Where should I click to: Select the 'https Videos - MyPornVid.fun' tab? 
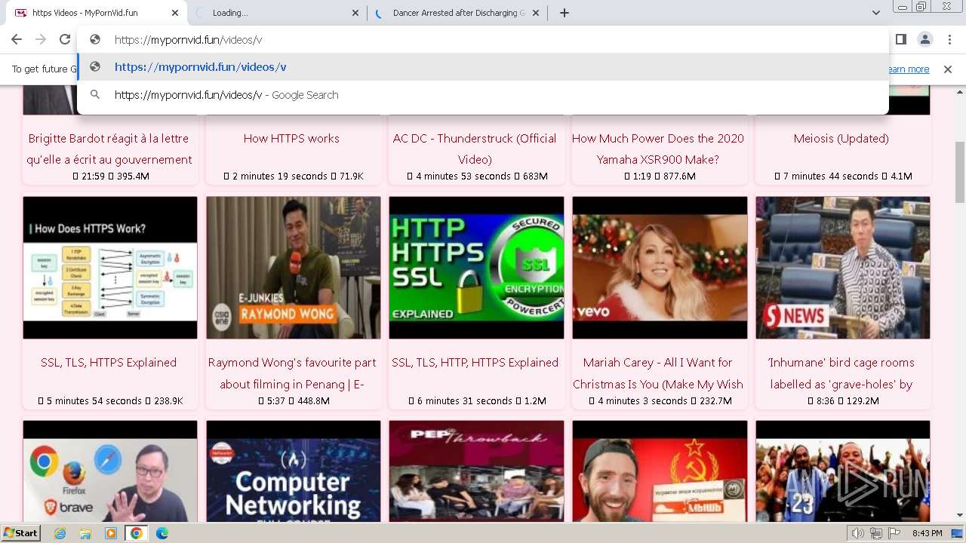coord(97,13)
